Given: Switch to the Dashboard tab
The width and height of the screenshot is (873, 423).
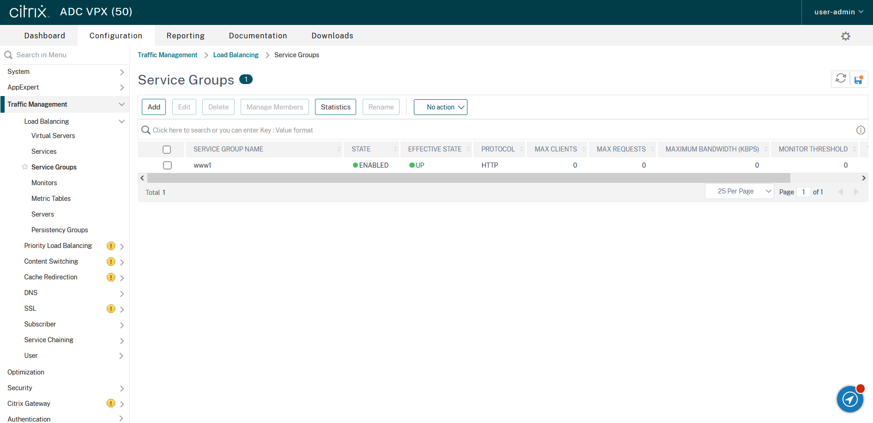Looking at the screenshot, I should coord(44,36).
